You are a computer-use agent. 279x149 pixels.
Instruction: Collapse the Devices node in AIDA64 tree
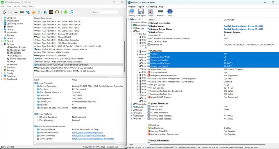point(2,44)
